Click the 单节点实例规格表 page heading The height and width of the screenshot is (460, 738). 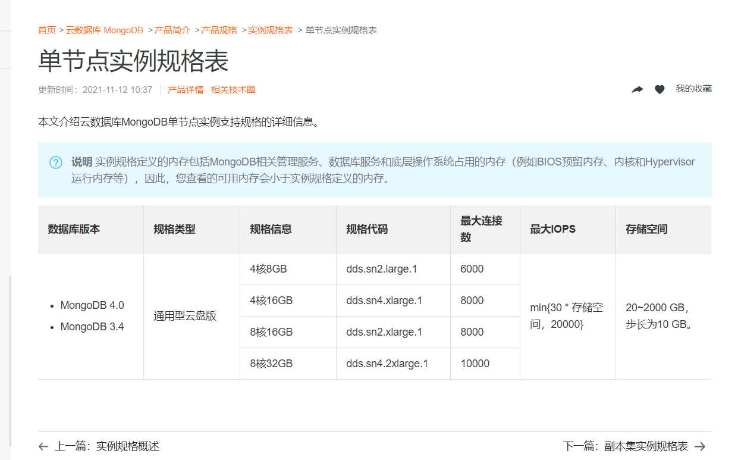tap(133, 61)
